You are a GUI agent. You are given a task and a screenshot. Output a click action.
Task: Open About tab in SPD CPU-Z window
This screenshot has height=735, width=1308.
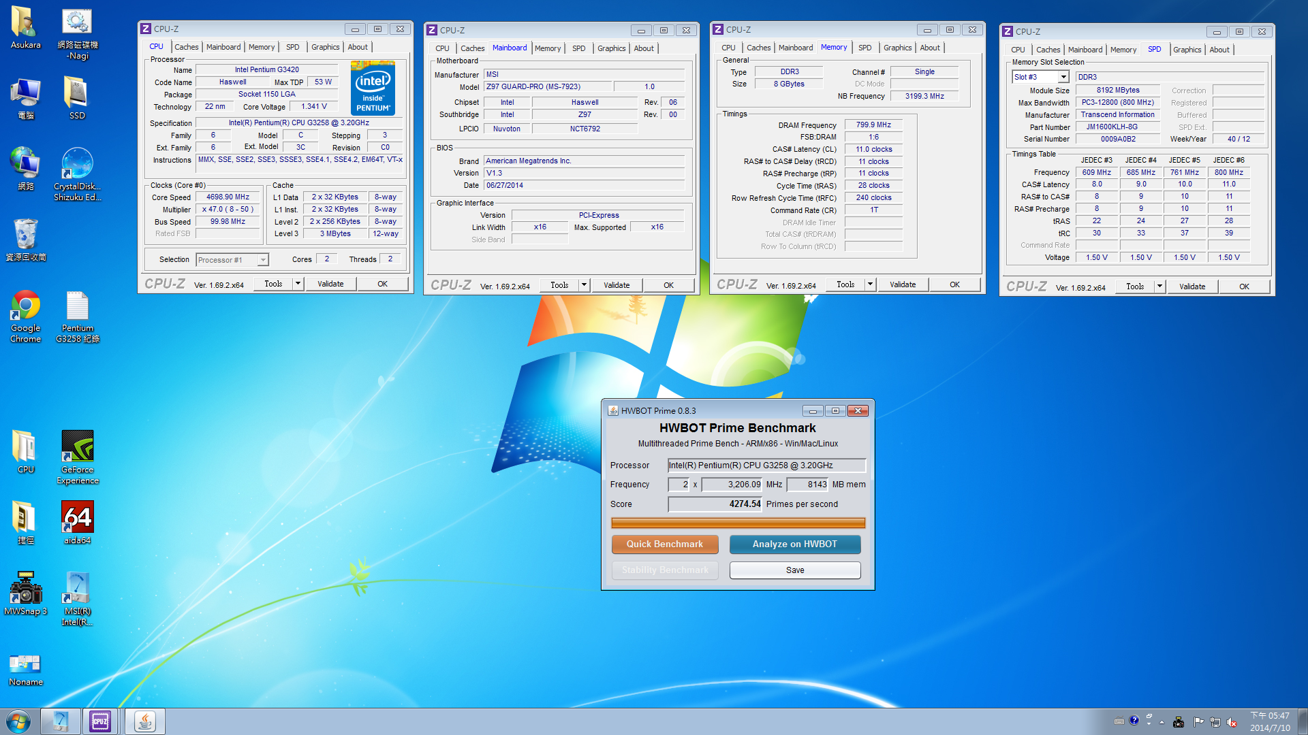[x=1219, y=50]
